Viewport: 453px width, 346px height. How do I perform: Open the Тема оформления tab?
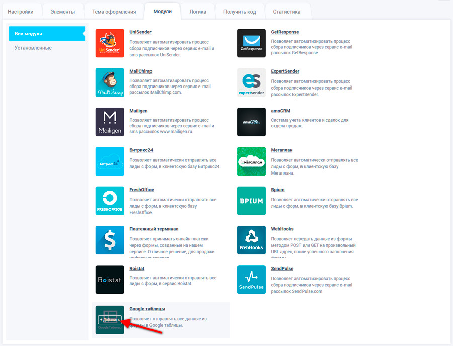114,12
